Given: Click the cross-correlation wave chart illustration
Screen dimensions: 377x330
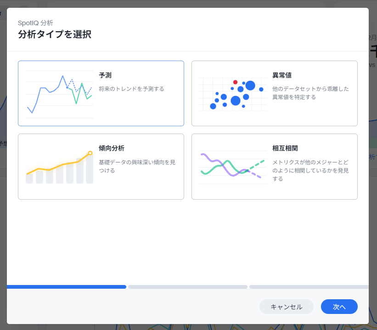Looking at the screenshot, I should [233, 166].
